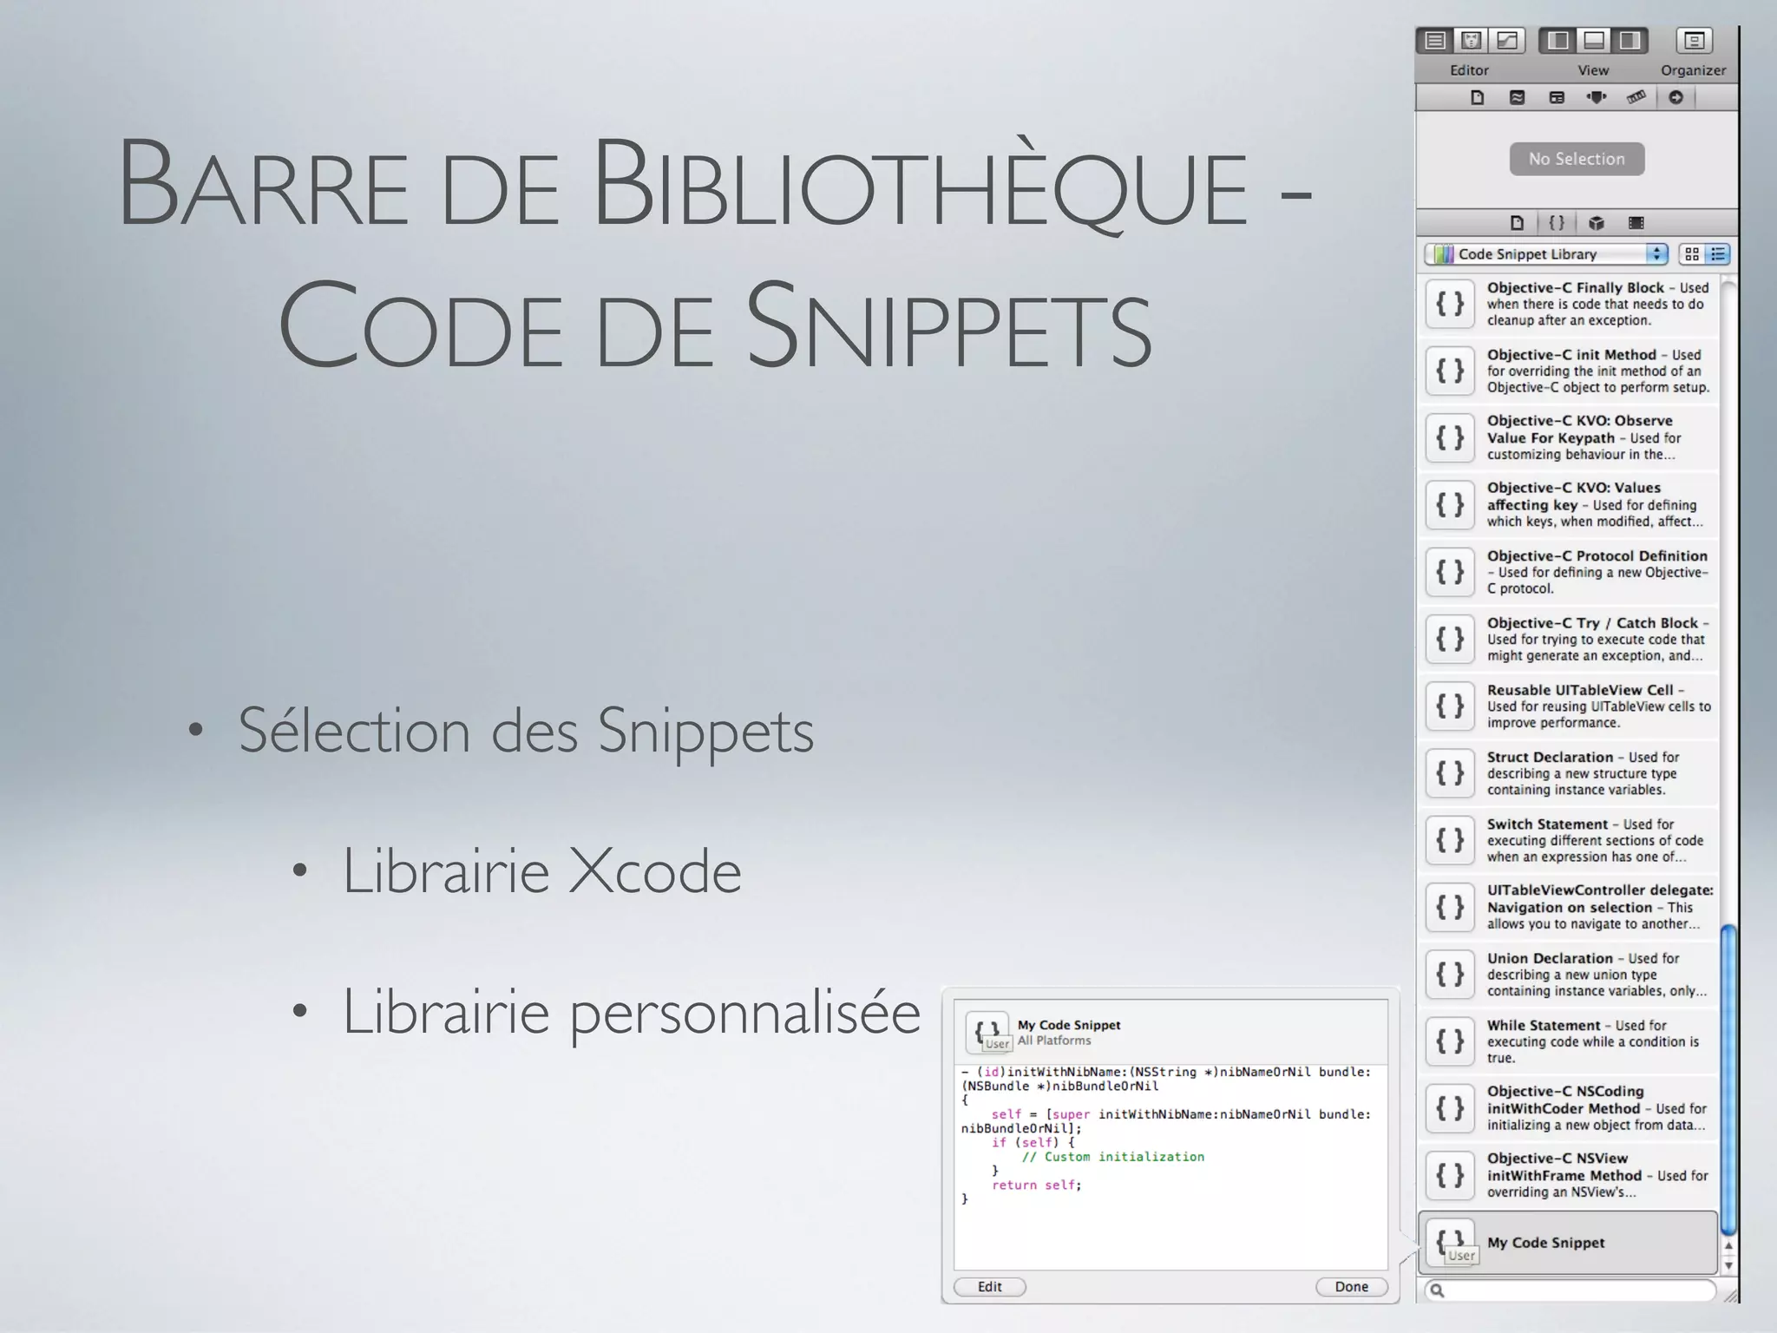Screen dimensions: 1777x1333
Task: Show the Connections inspector arrow icon
Action: pyautogui.click(x=1676, y=97)
